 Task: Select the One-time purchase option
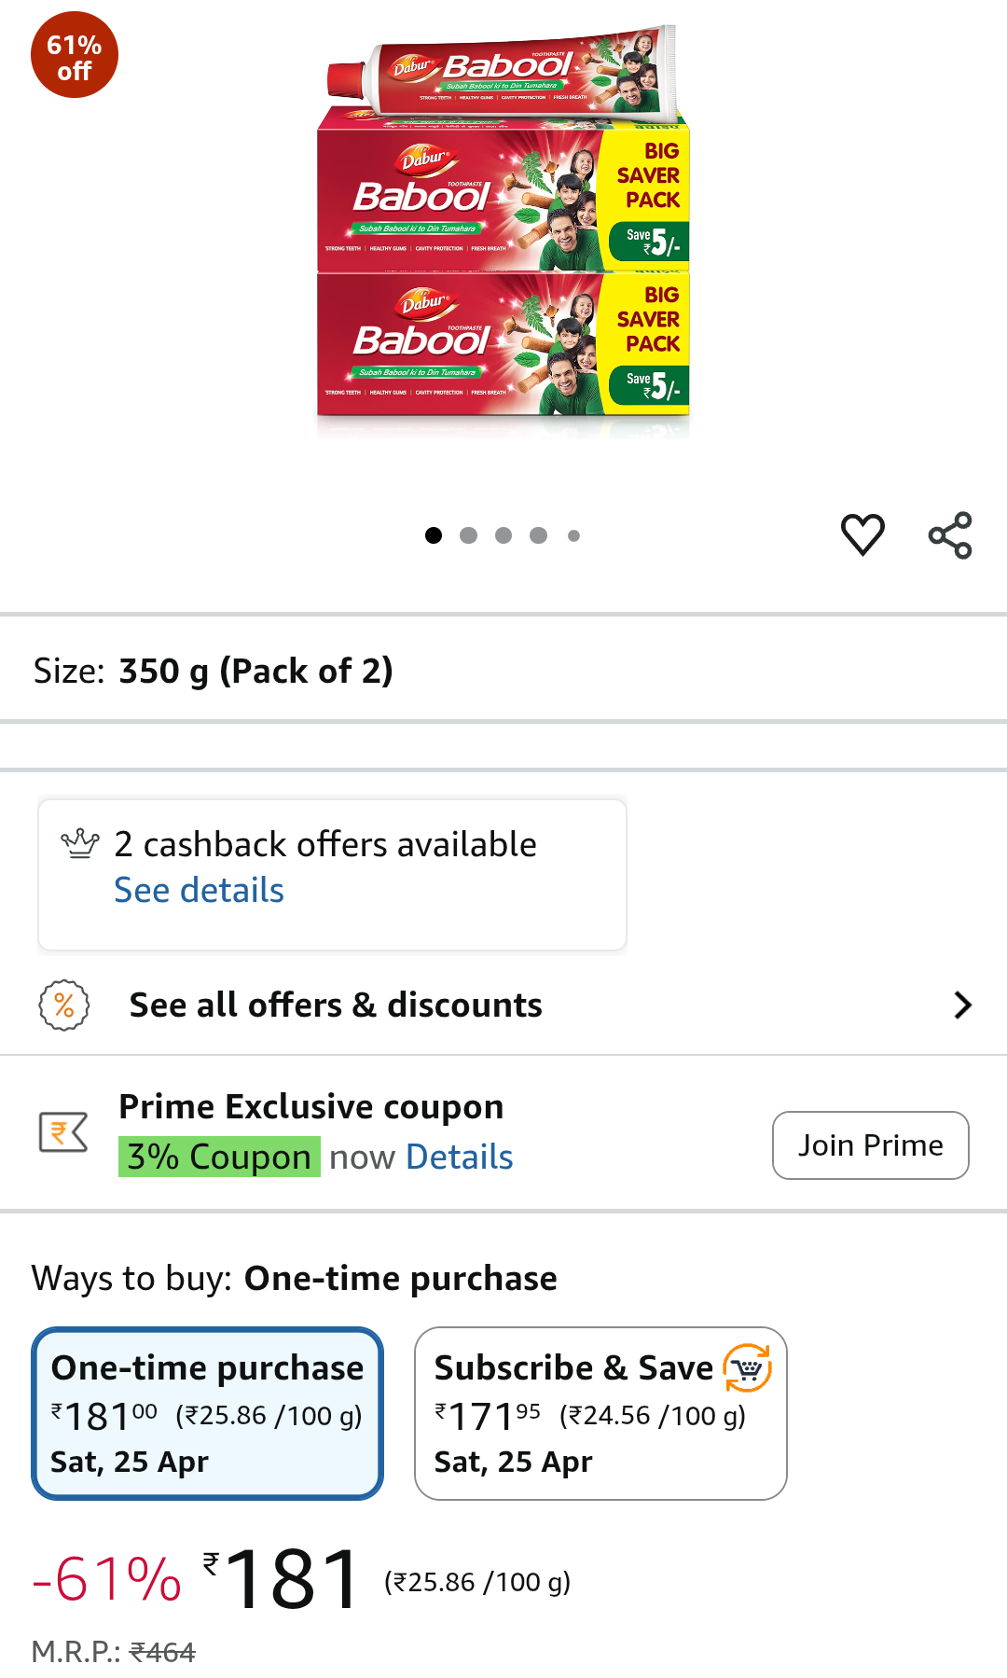tap(207, 1413)
